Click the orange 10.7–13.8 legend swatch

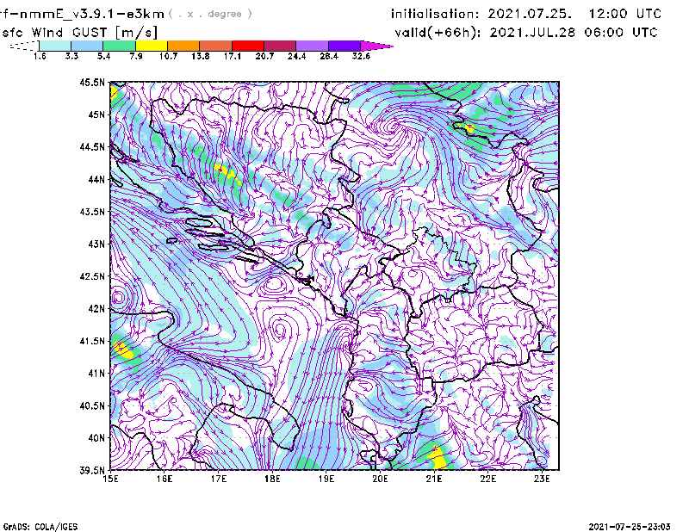point(183,46)
